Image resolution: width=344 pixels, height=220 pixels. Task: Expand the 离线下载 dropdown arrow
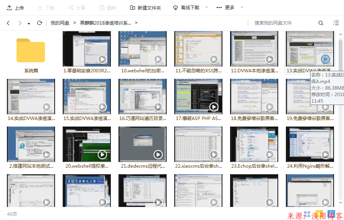207,7
